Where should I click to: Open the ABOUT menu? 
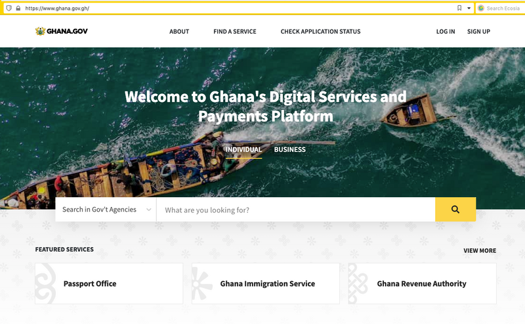[179, 32]
